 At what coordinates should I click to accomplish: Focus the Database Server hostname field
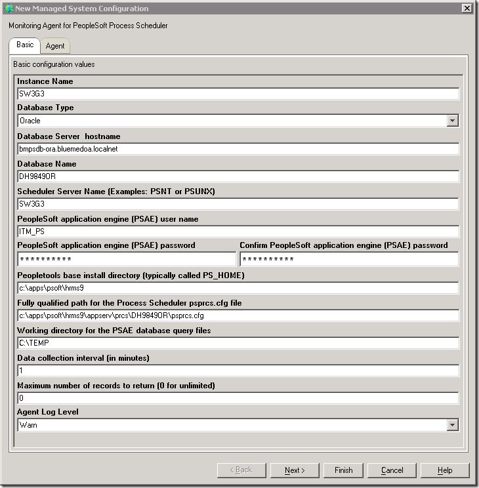(x=238, y=149)
